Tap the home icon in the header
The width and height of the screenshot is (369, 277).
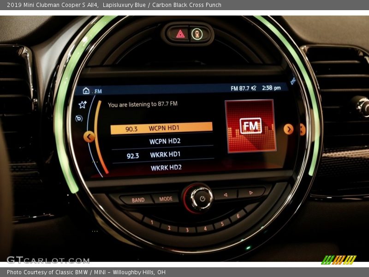coord(86,91)
